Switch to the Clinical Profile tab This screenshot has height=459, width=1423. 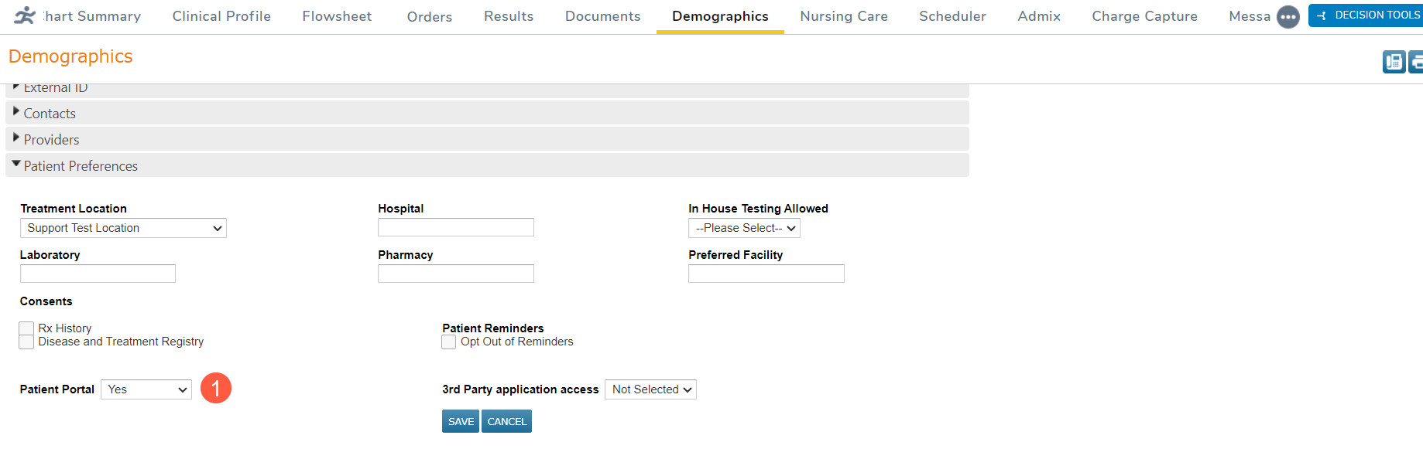[x=221, y=16]
